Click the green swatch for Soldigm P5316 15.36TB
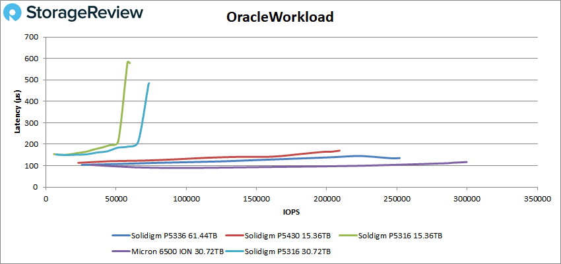The height and width of the screenshot is (264, 561). point(349,235)
